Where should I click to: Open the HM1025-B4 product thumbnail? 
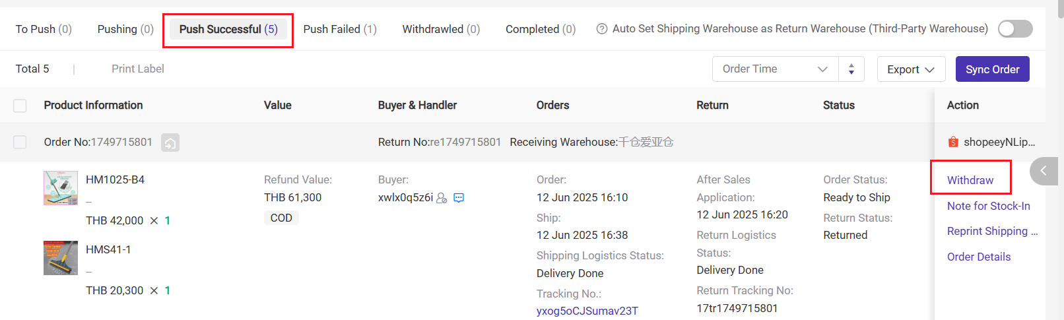[x=61, y=188]
